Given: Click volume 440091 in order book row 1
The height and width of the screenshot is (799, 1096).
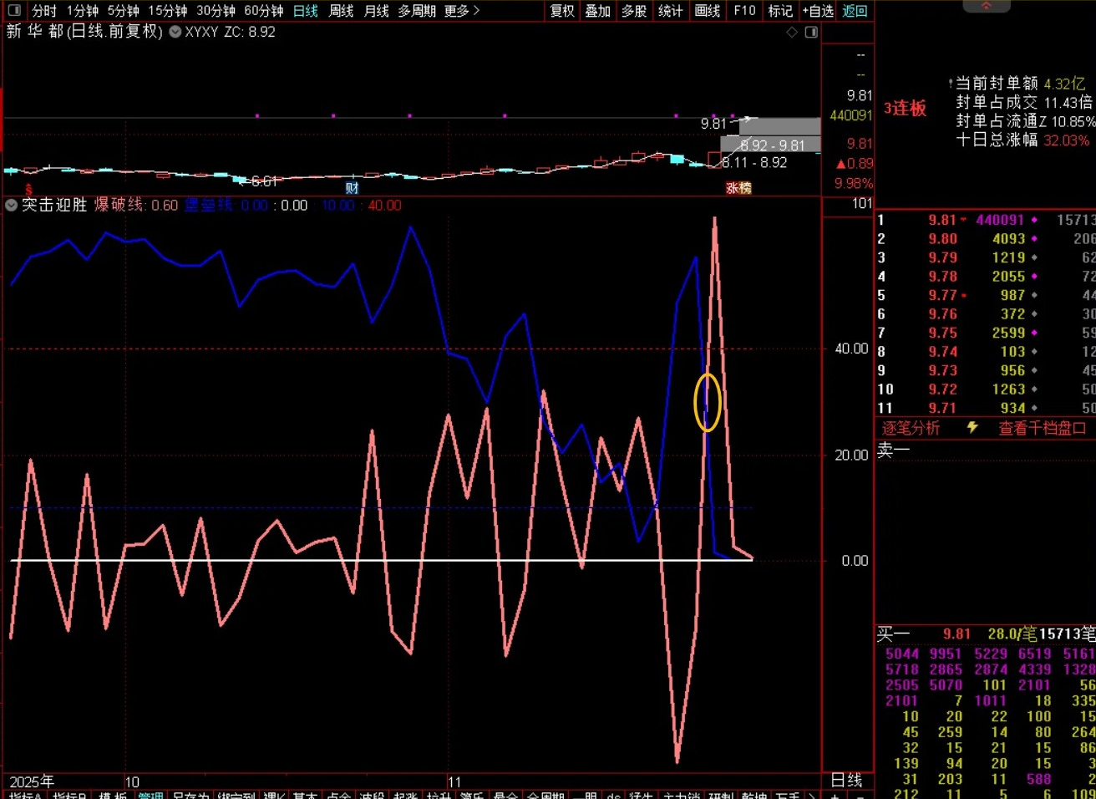Looking at the screenshot, I should tap(1000, 220).
